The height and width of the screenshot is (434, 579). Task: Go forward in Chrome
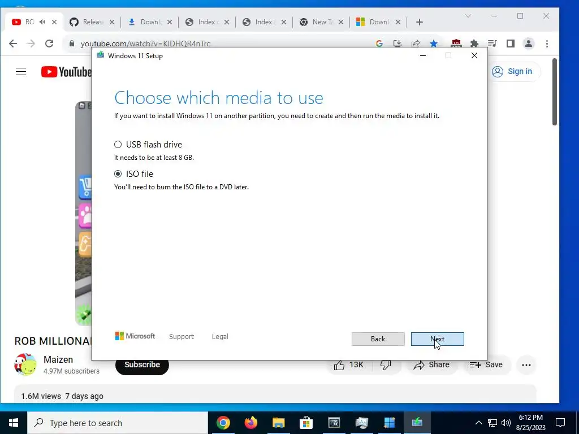click(x=31, y=44)
